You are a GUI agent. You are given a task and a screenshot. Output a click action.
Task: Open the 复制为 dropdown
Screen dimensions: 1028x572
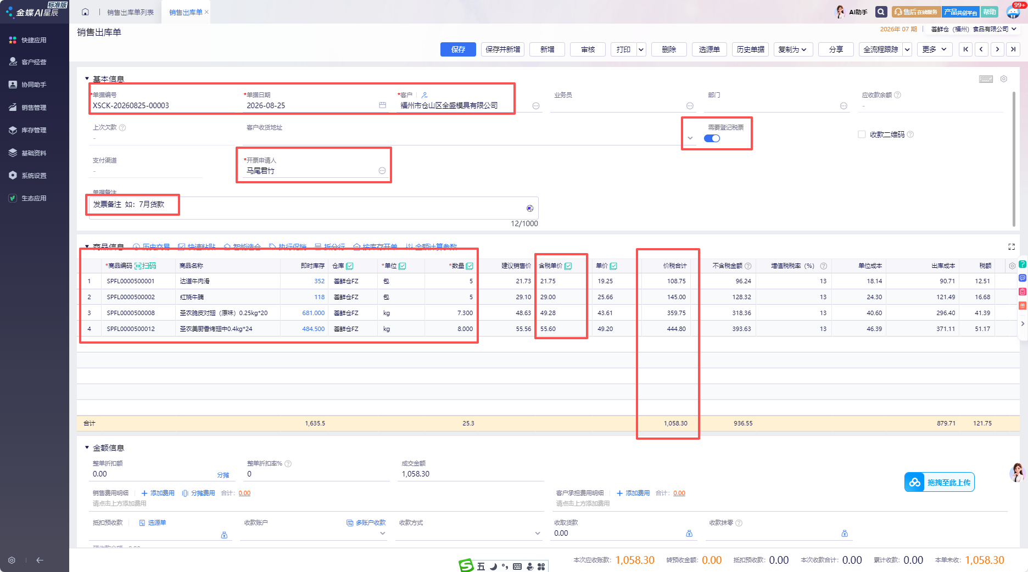coord(792,49)
